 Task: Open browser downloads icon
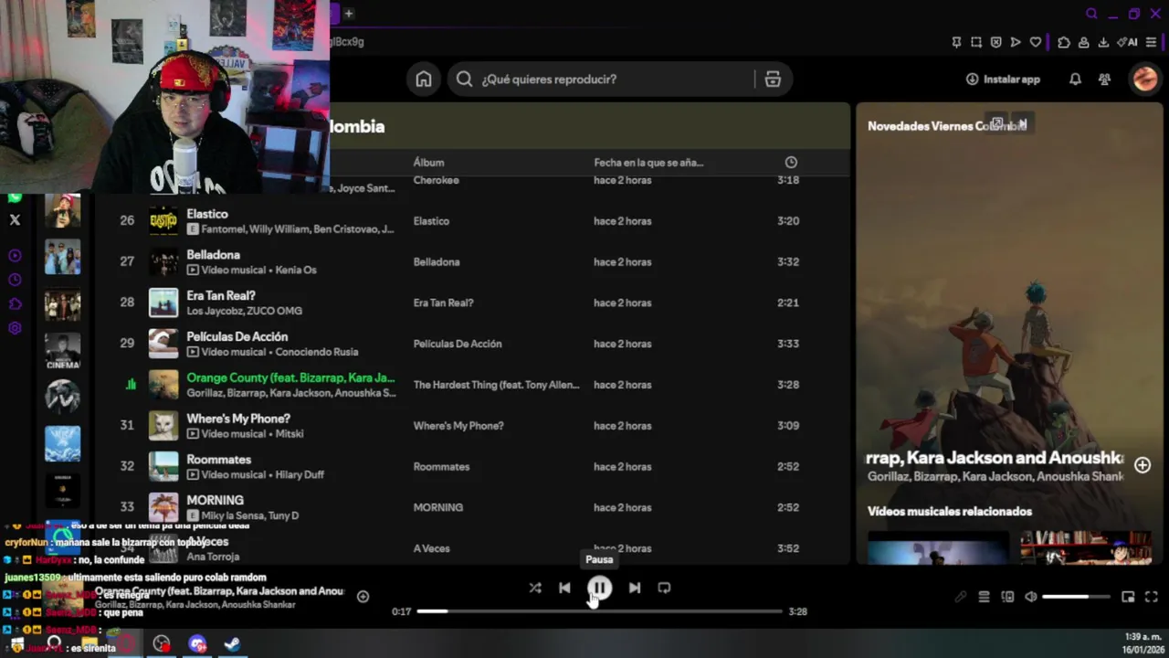pyautogui.click(x=1103, y=42)
